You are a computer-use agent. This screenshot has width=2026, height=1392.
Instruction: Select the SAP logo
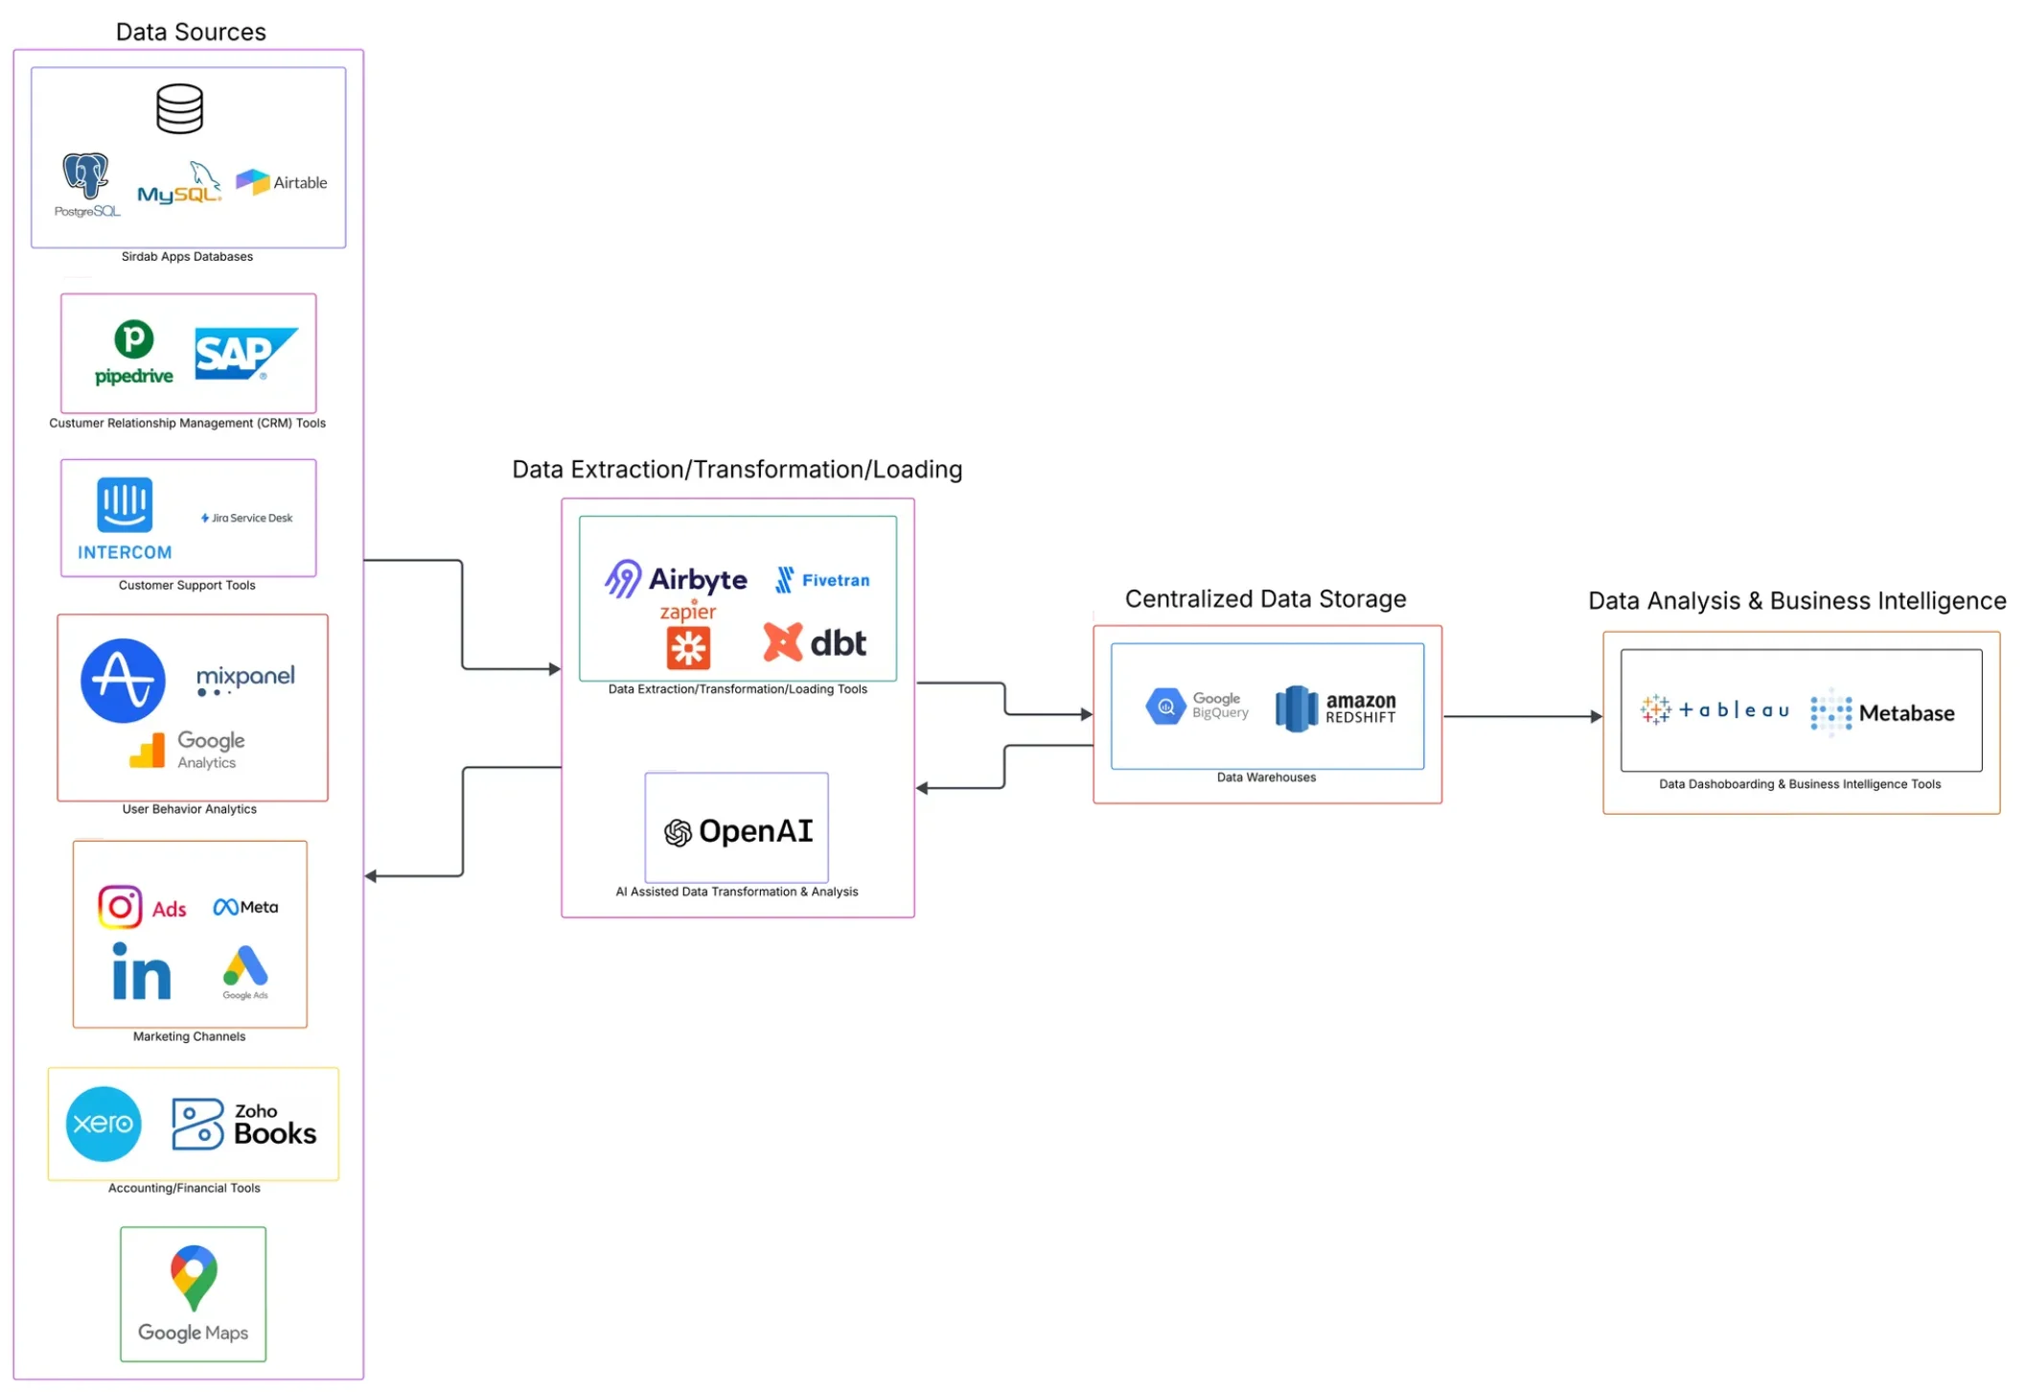click(246, 354)
